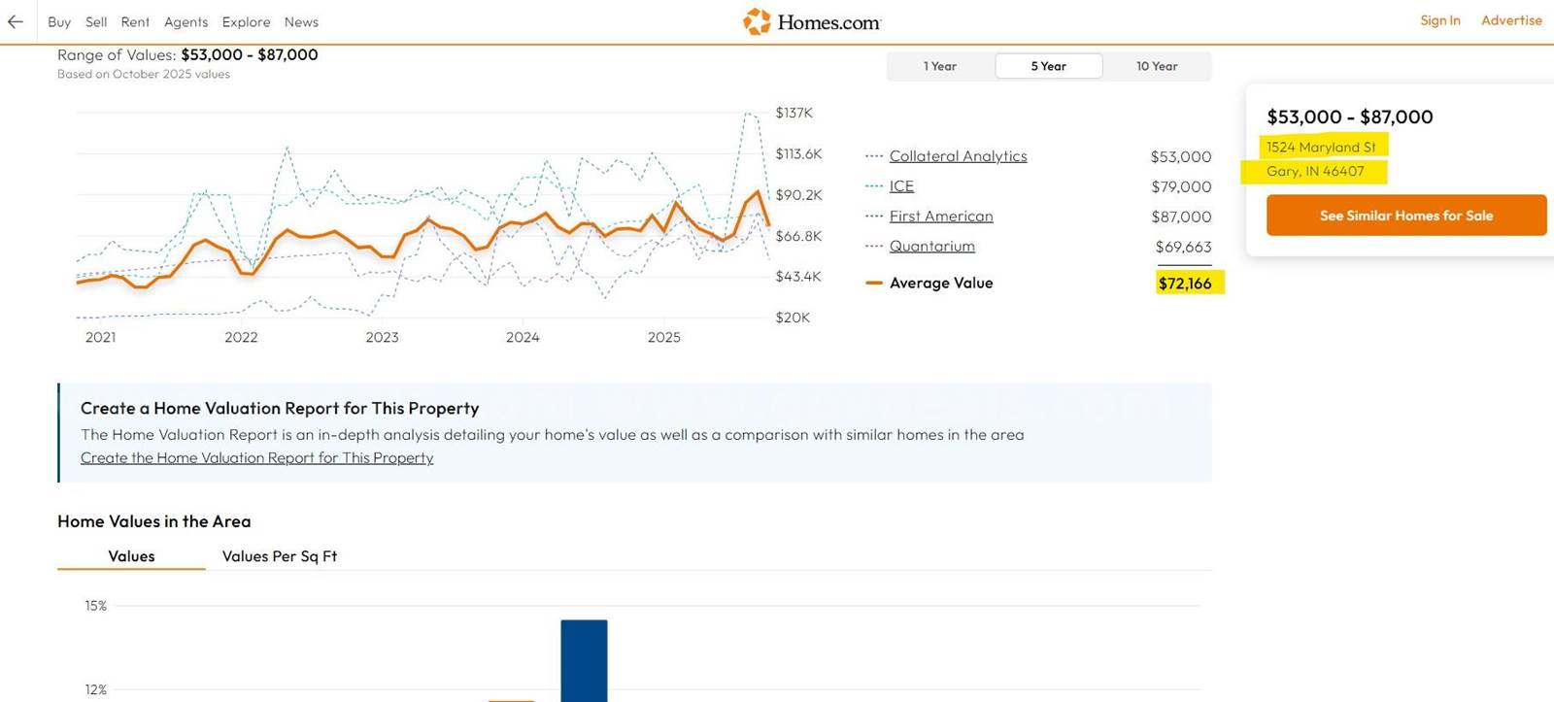Click the tall blue bar in chart
This screenshot has height=702, width=1554.
[x=584, y=660]
